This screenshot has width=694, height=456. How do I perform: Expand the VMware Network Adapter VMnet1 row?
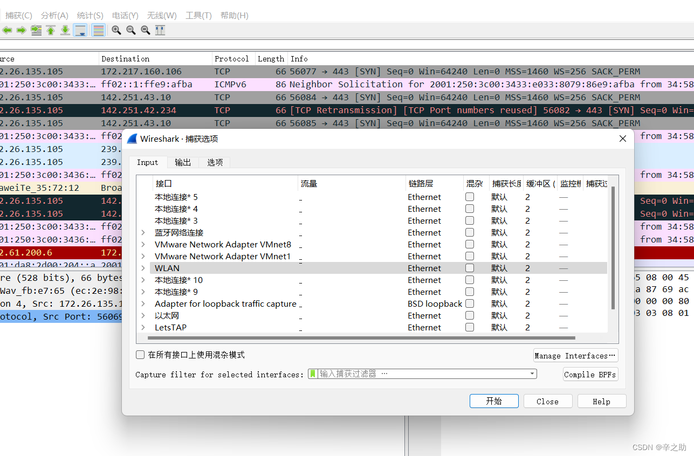click(143, 256)
